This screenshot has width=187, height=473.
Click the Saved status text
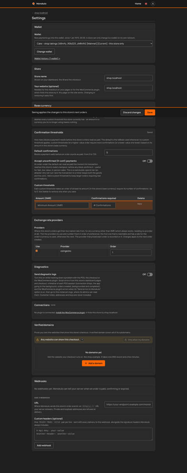tap(150, 132)
